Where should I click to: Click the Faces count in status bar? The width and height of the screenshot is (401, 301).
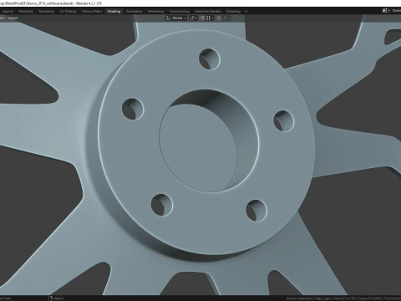coord(369,298)
